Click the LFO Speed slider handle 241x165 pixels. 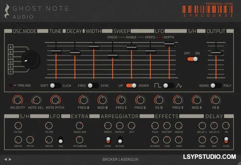150,51
